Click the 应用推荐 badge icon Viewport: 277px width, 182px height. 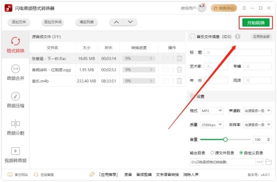click(x=92, y=174)
